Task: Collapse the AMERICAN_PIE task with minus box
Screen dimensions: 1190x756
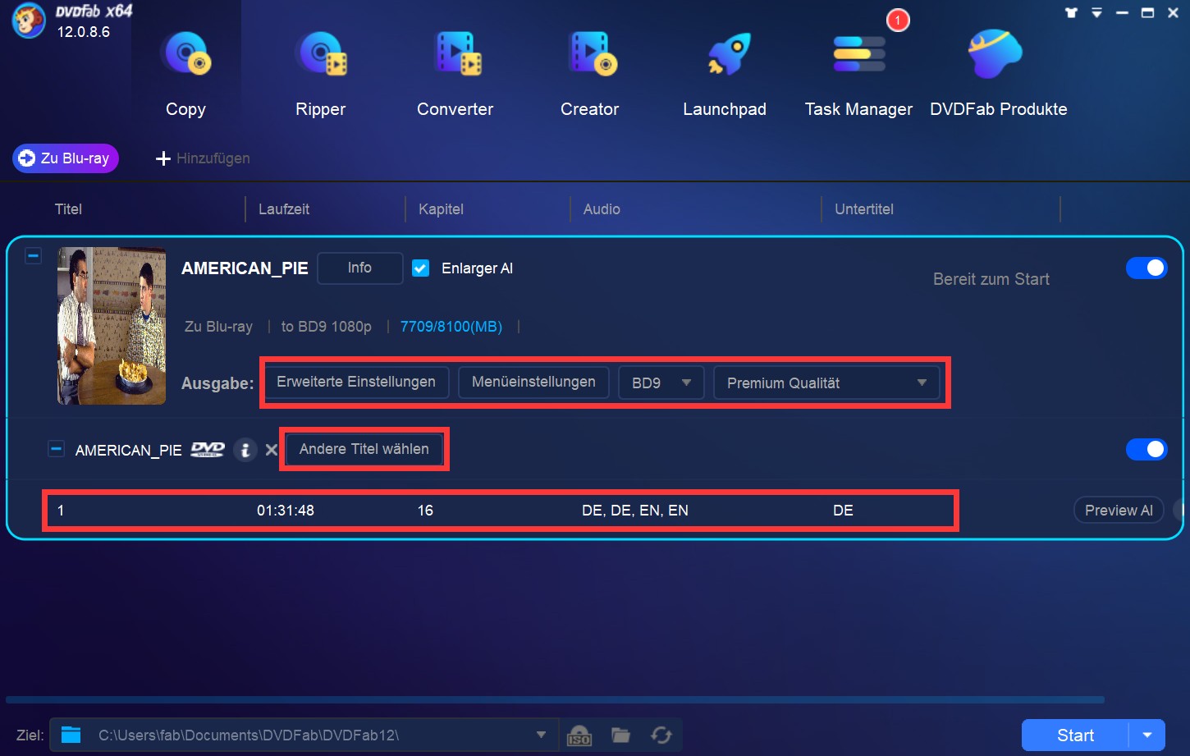Action: (x=33, y=256)
